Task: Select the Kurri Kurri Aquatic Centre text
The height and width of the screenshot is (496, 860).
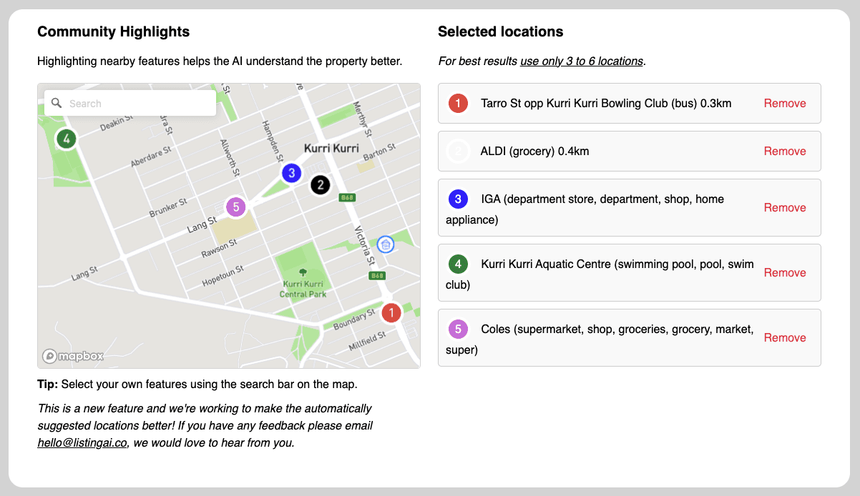Action: 600,274
